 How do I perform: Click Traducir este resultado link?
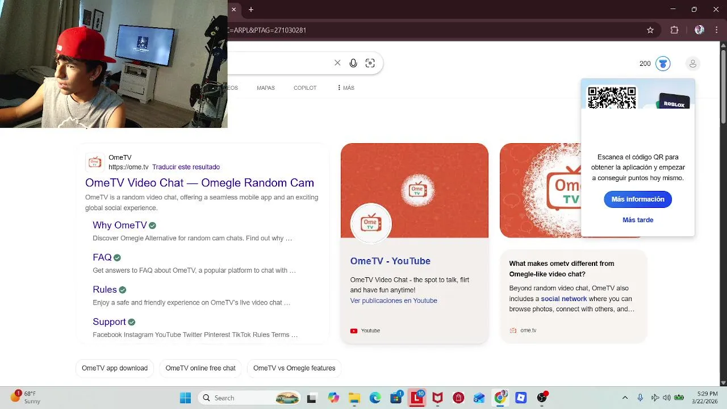click(186, 167)
